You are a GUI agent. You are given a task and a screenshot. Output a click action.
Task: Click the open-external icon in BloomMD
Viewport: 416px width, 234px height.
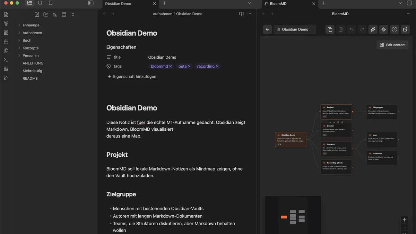pos(405,29)
